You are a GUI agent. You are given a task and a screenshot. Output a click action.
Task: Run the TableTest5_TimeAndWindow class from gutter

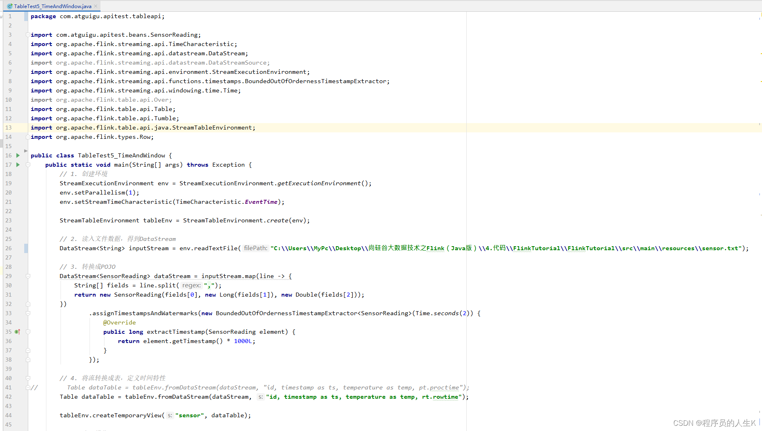click(18, 155)
